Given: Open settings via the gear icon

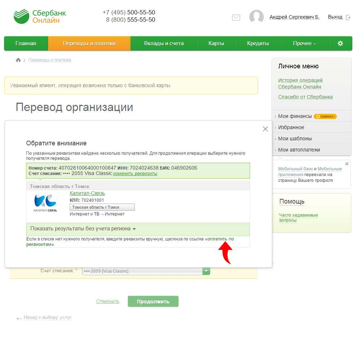Looking at the screenshot, I should click(340, 43).
